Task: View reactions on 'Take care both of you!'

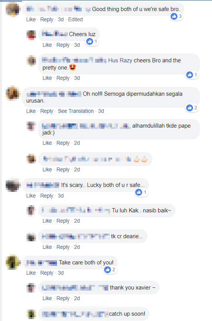Action: coord(110,270)
